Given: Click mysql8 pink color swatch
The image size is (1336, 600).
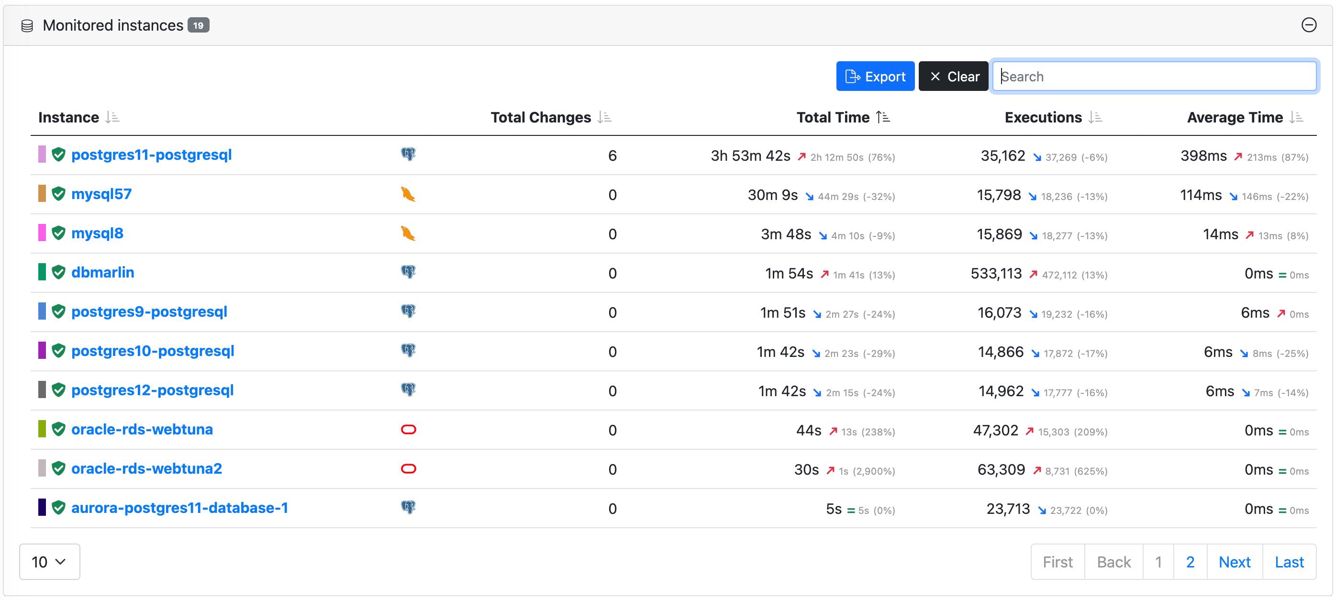Looking at the screenshot, I should [42, 233].
